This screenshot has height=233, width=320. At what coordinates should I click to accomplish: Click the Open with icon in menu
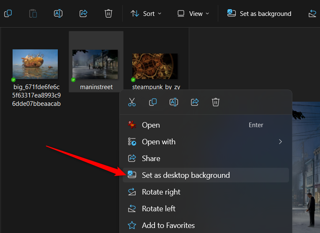click(x=132, y=142)
